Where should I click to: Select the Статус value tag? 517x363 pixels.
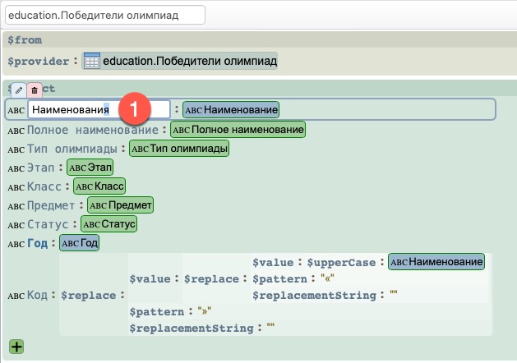pos(114,224)
